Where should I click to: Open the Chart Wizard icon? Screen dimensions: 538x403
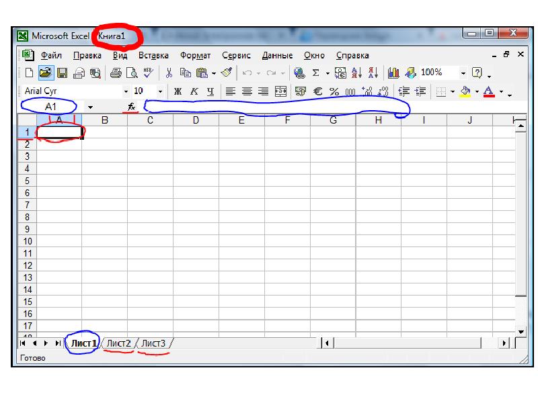coord(395,73)
